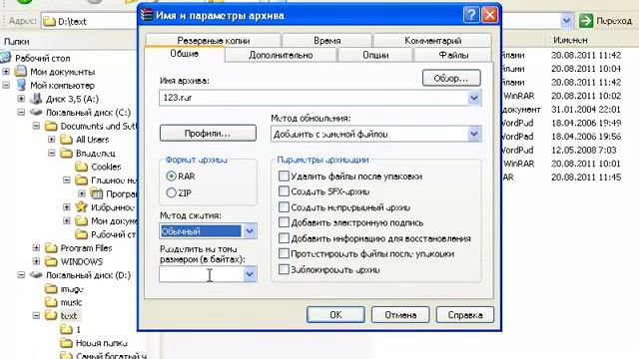Select the Общие tab
The height and width of the screenshot is (359, 639).
(184, 54)
